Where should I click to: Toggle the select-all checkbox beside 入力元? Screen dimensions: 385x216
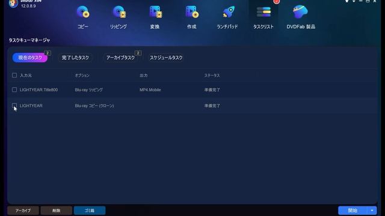pyautogui.click(x=14, y=75)
